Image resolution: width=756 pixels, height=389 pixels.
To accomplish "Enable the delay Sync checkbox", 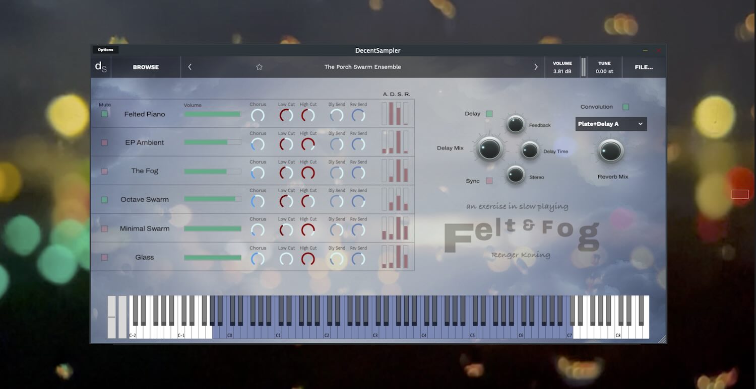I will [489, 181].
